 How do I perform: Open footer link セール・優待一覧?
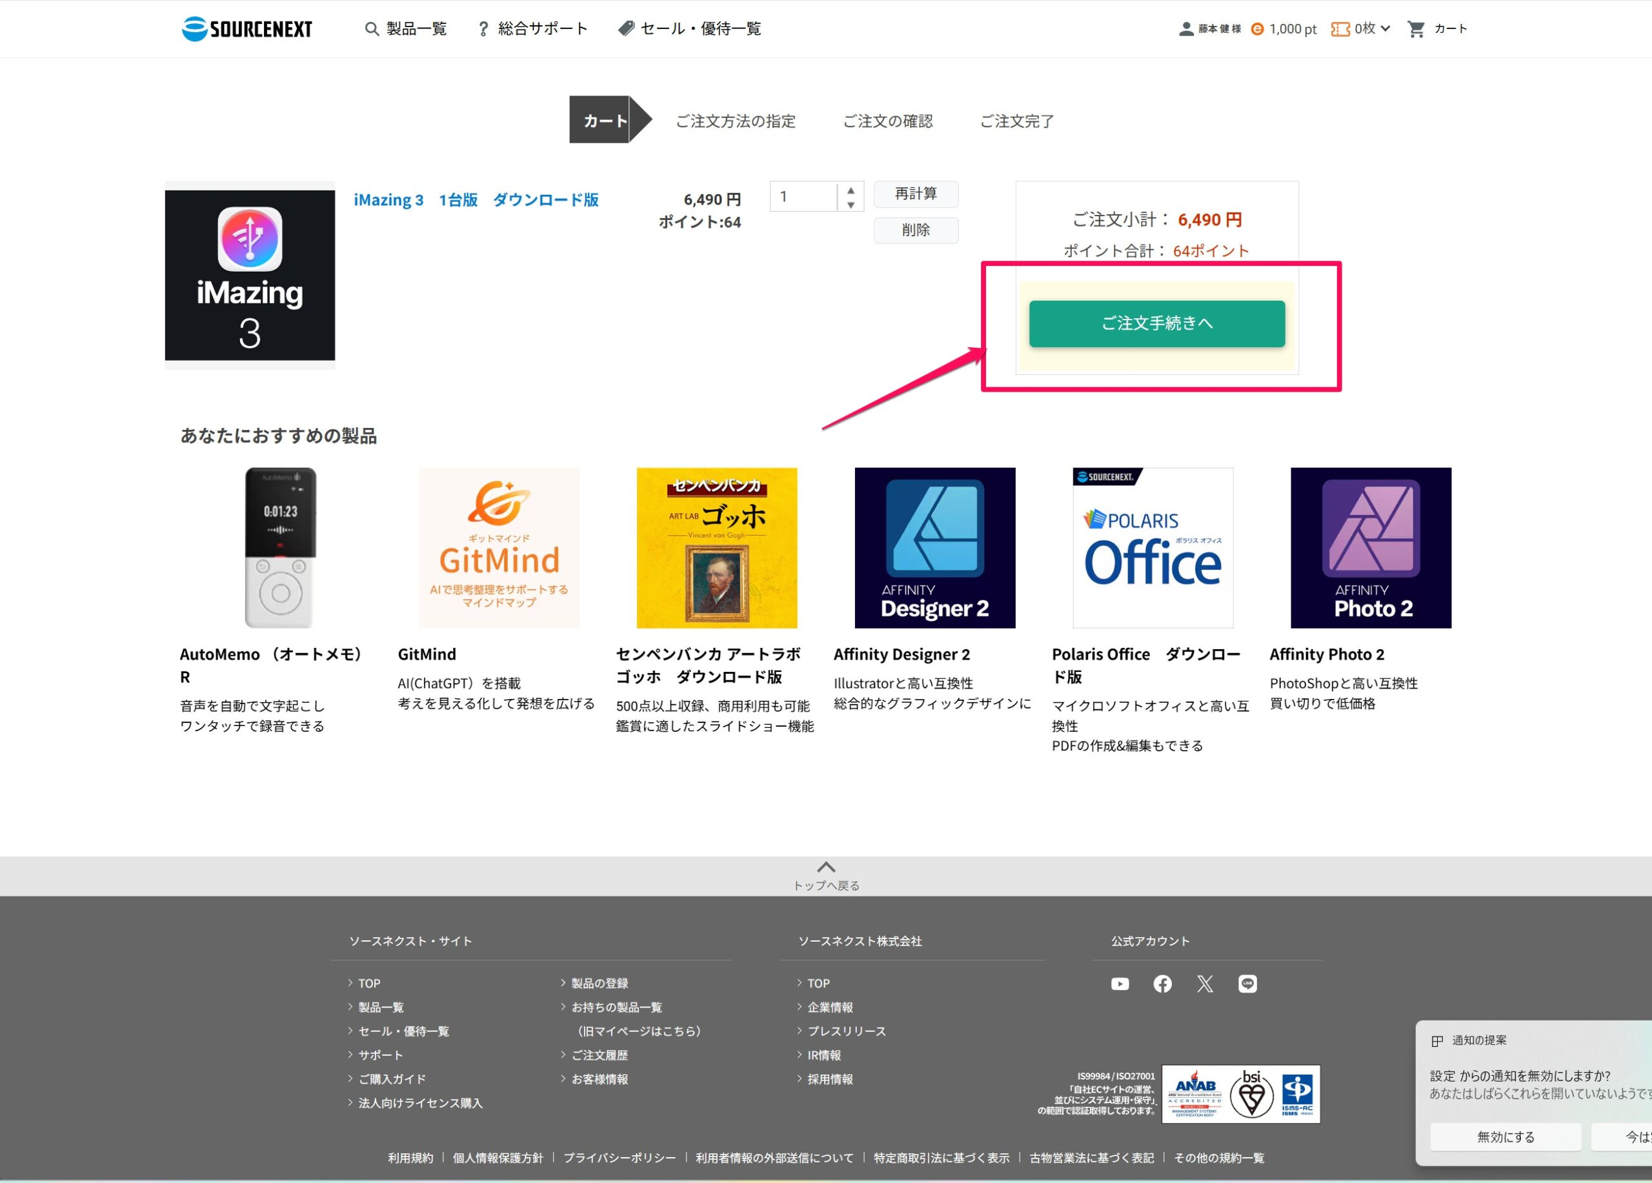click(x=403, y=1031)
